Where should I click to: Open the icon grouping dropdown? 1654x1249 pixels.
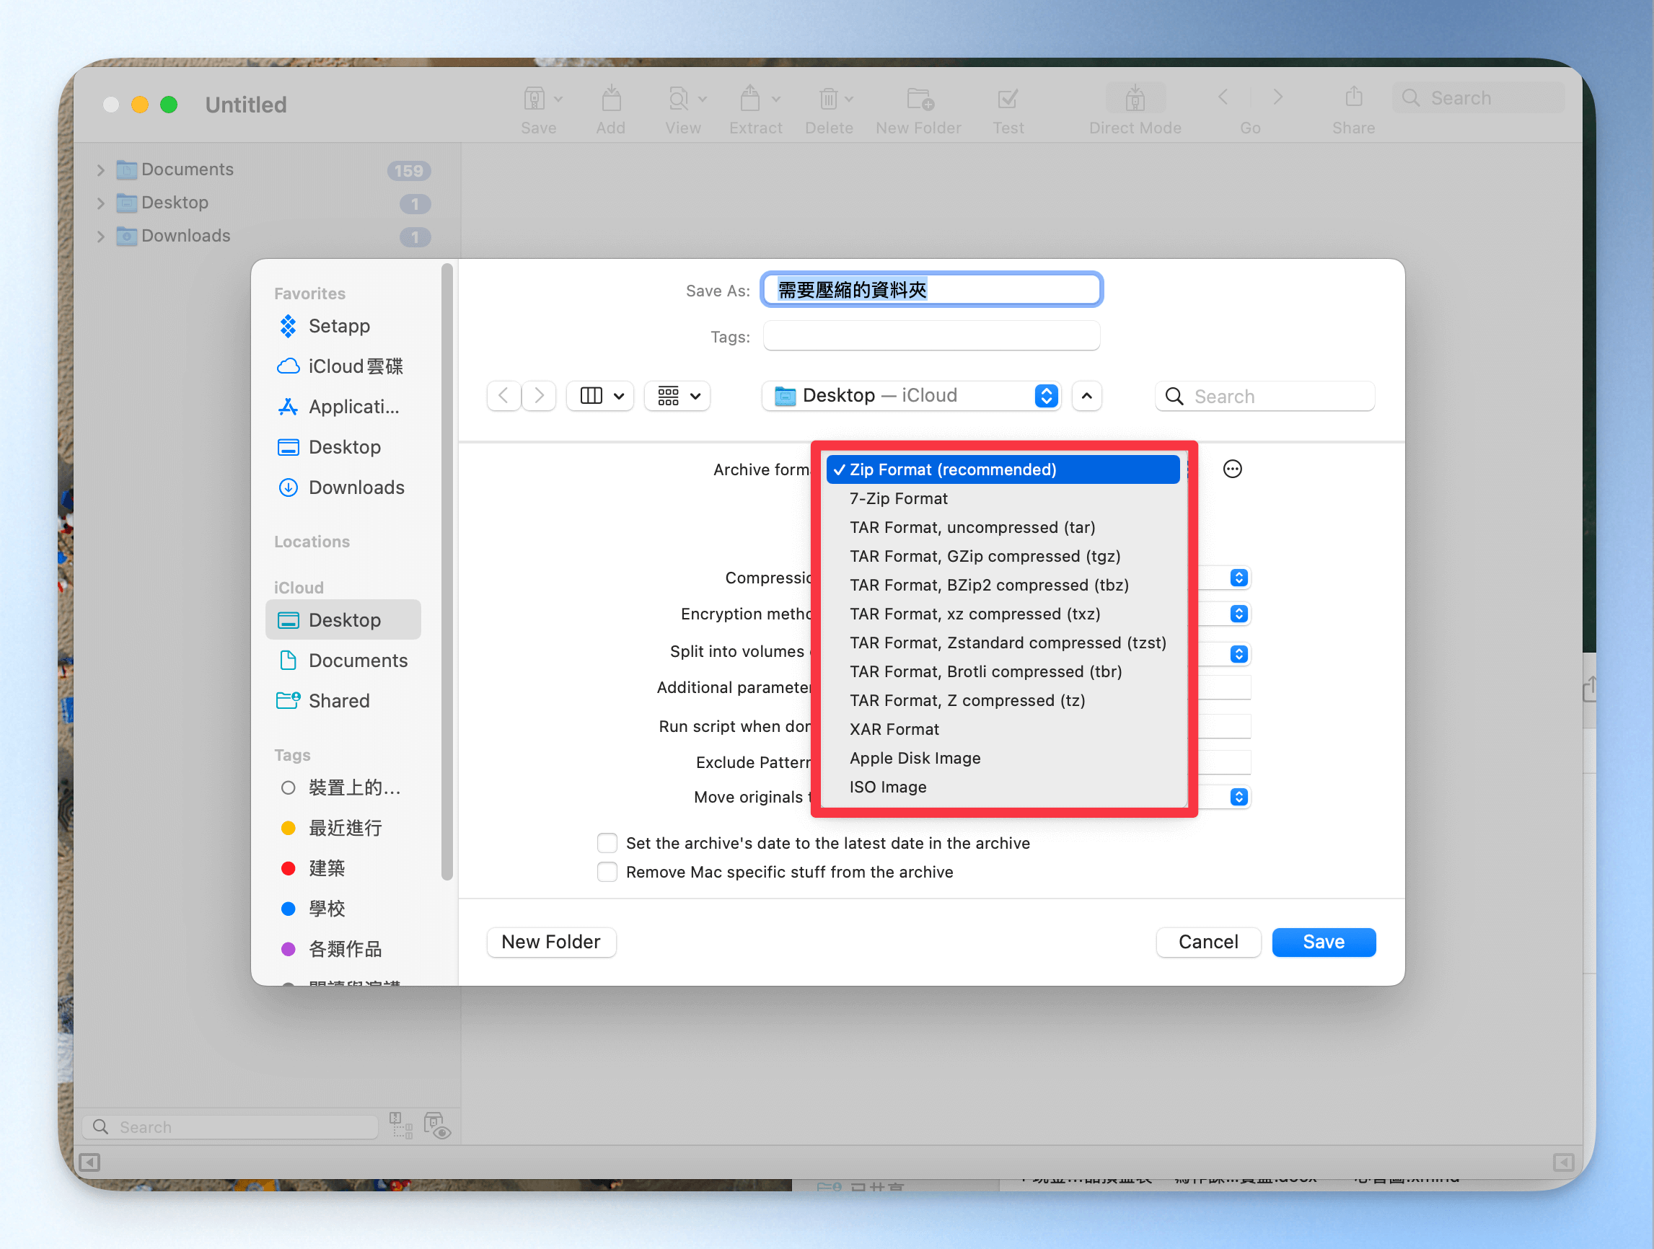click(677, 395)
